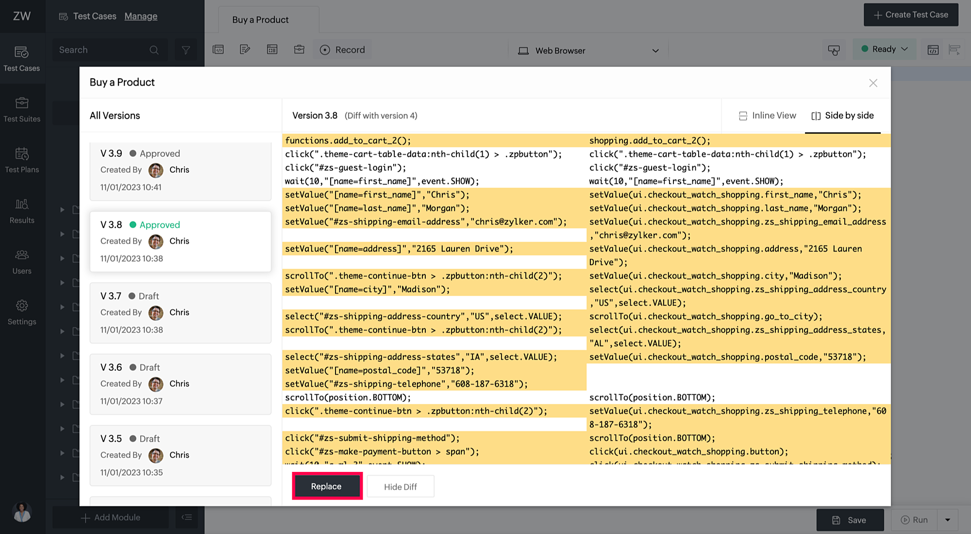Click the '11/01/2023 10:35' date
Viewport: 971px width, 534px height.
coord(132,472)
